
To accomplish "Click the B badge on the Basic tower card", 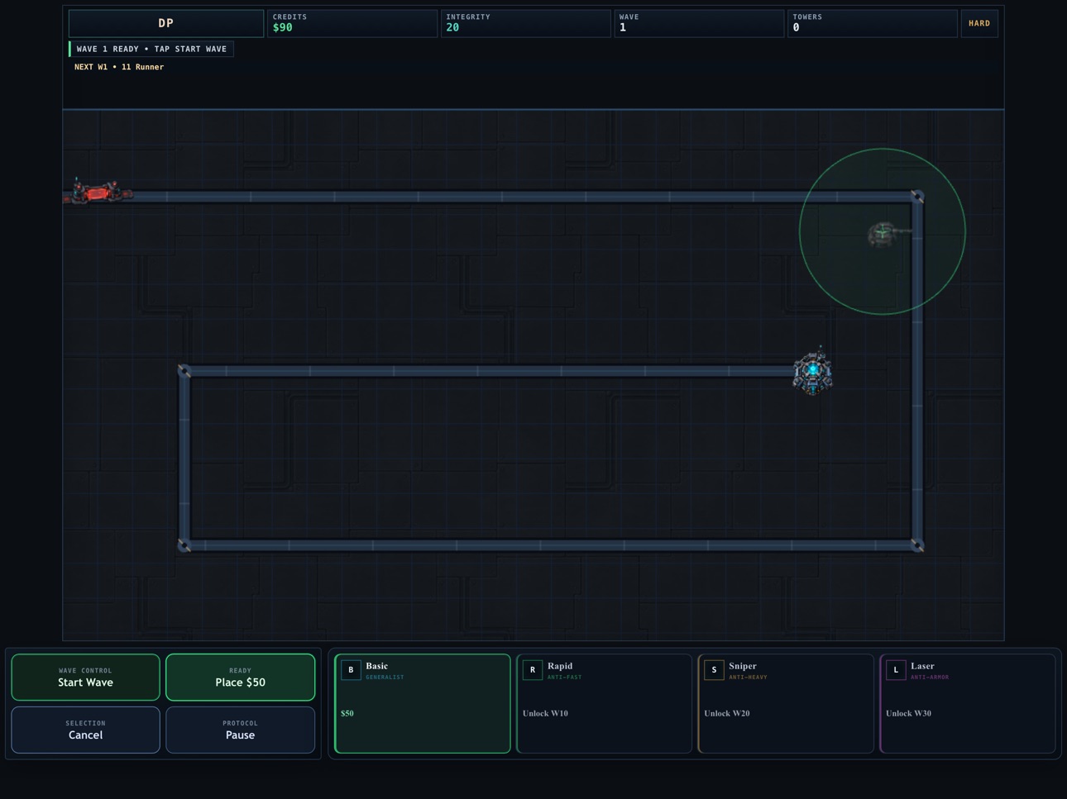I will click(x=351, y=670).
